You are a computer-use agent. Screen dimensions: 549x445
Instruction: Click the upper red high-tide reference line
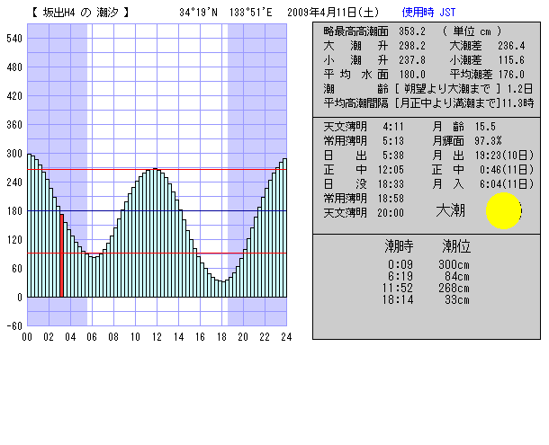(157, 170)
